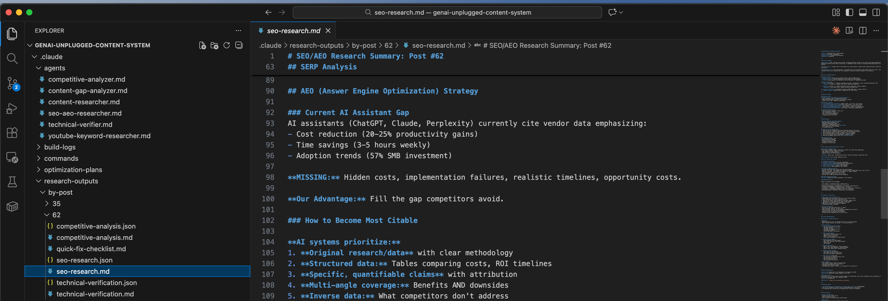Open Run and Debug view

pyautogui.click(x=12, y=108)
